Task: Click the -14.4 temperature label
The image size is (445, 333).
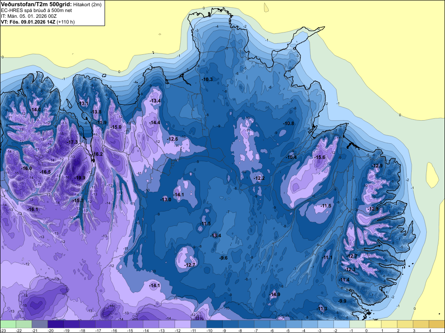Action: coord(155,122)
